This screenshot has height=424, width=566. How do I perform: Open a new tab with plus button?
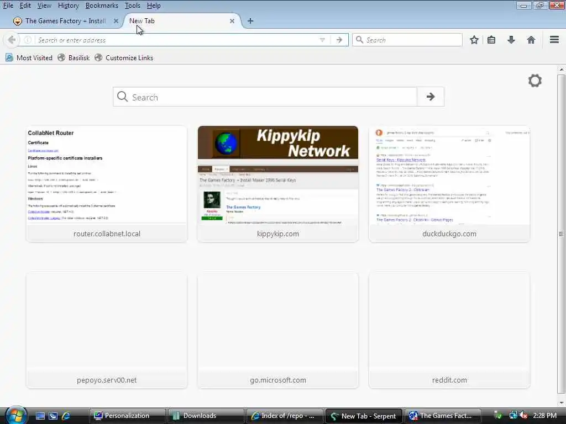(x=250, y=21)
